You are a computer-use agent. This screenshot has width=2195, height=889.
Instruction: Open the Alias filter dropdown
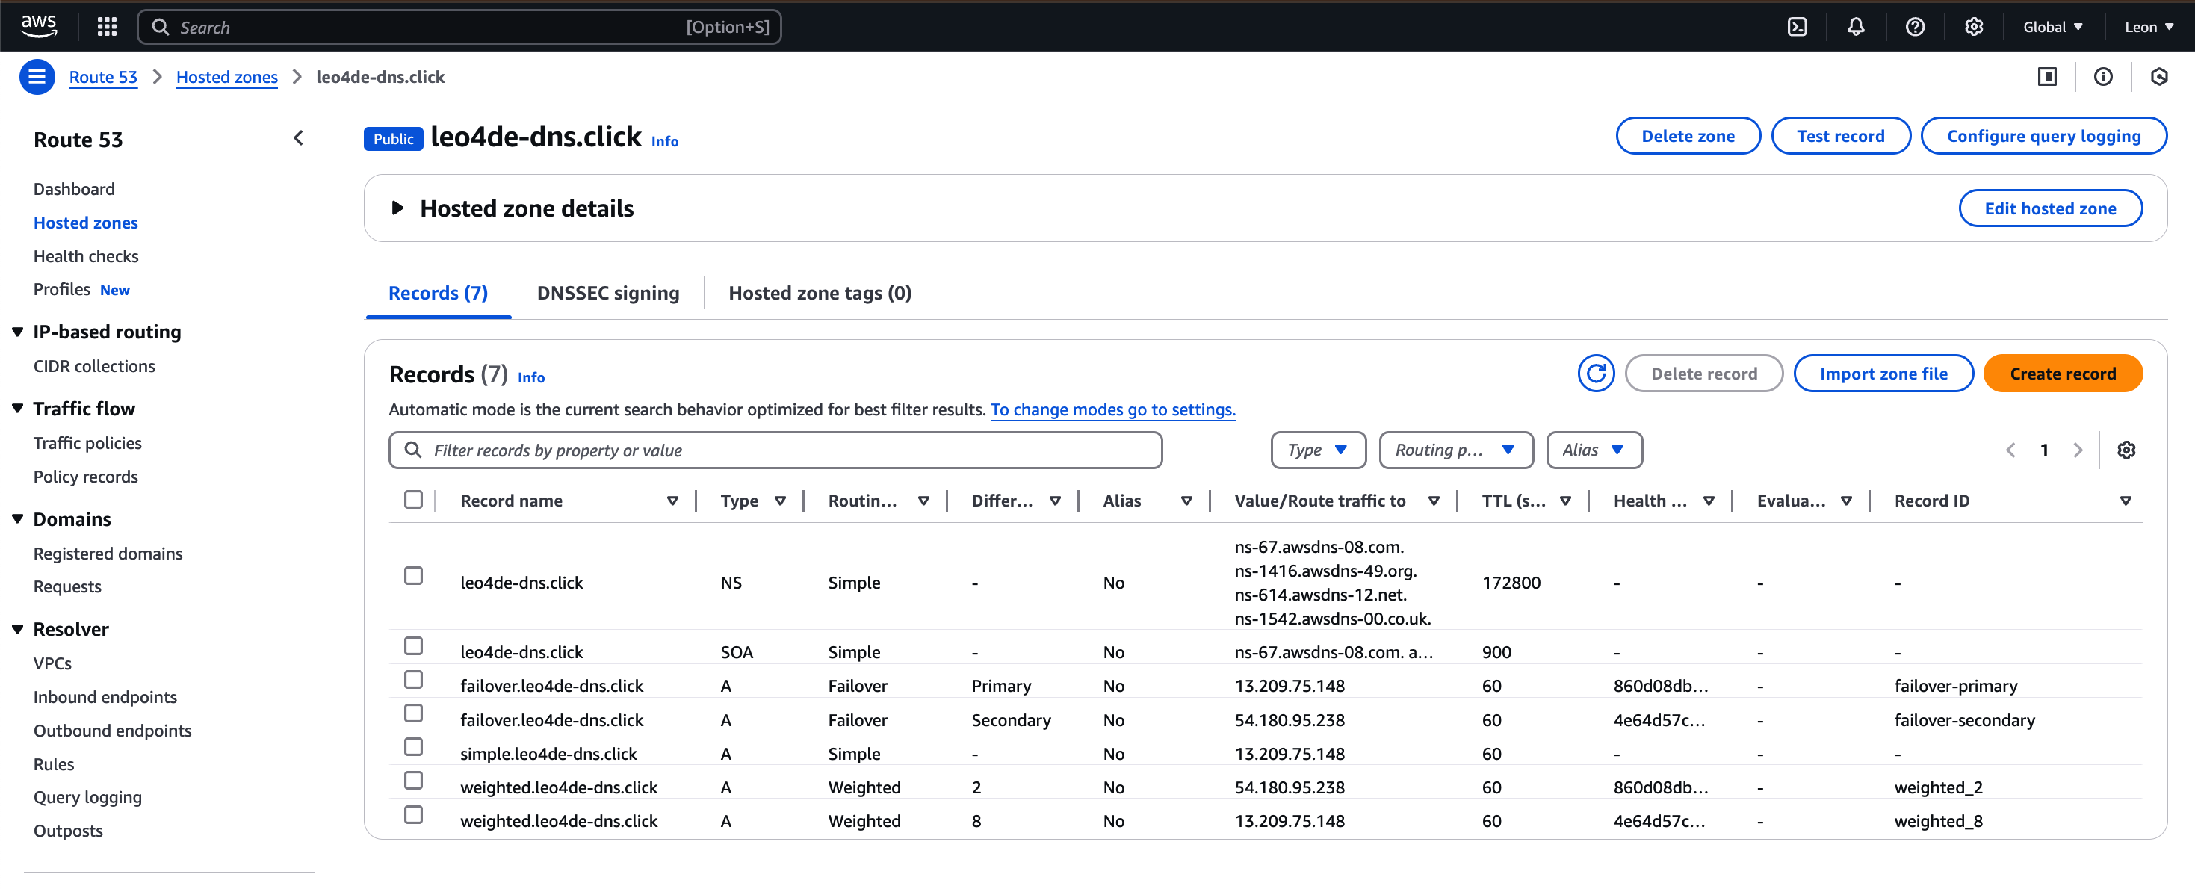1594,450
